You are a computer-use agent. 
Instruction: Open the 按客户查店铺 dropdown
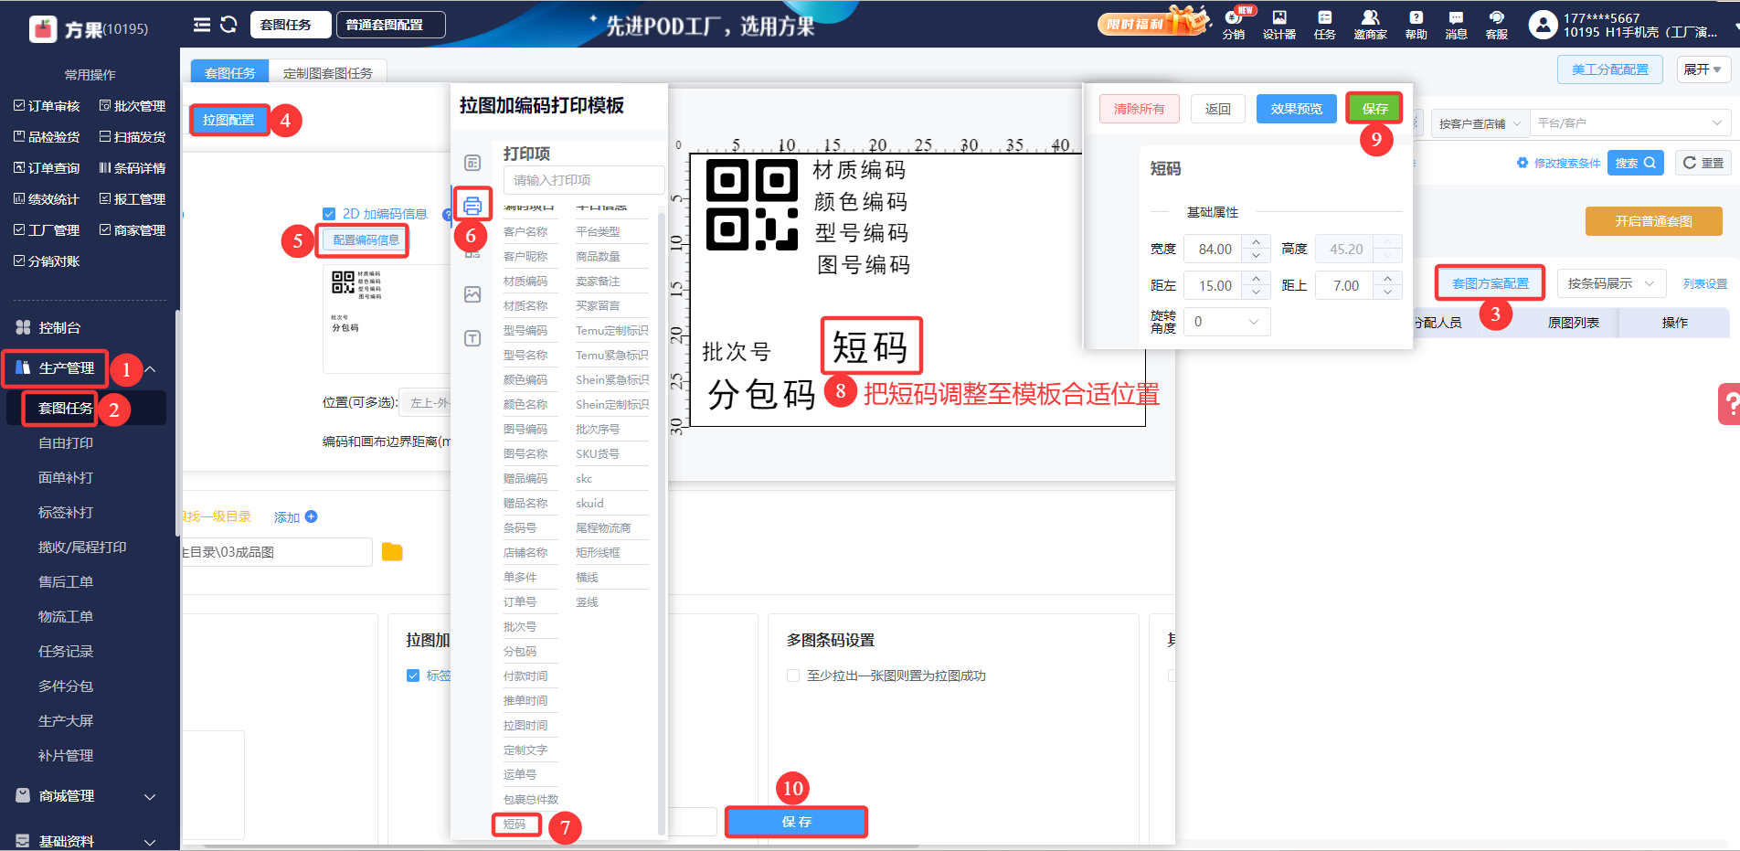1479,123
